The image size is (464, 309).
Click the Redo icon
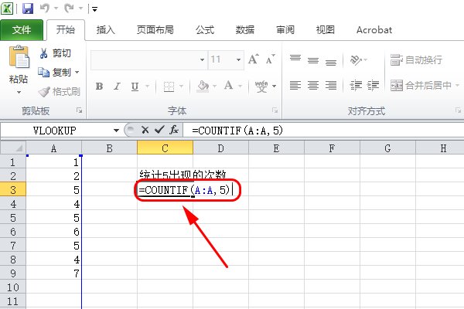click(x=69, y=8)
